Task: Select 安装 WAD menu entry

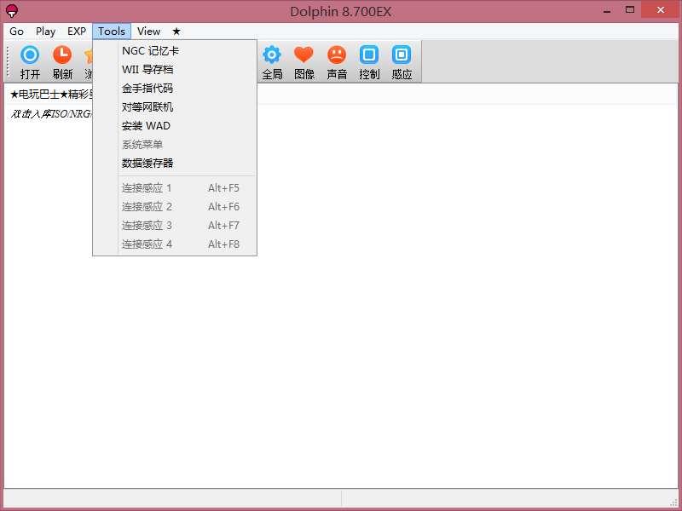Action: [x=175, y=125]
